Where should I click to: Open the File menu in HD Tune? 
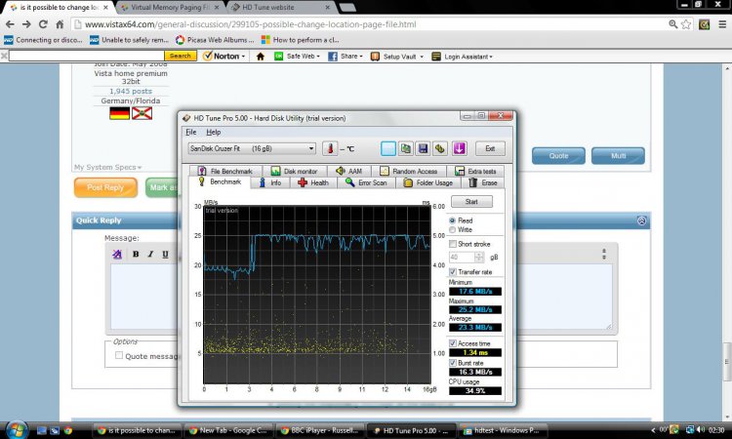coord(191,133)
